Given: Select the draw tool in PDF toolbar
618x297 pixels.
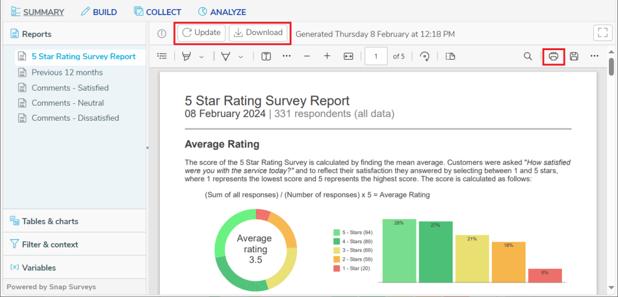Looking at the screenshot, I should click(226, 56).
